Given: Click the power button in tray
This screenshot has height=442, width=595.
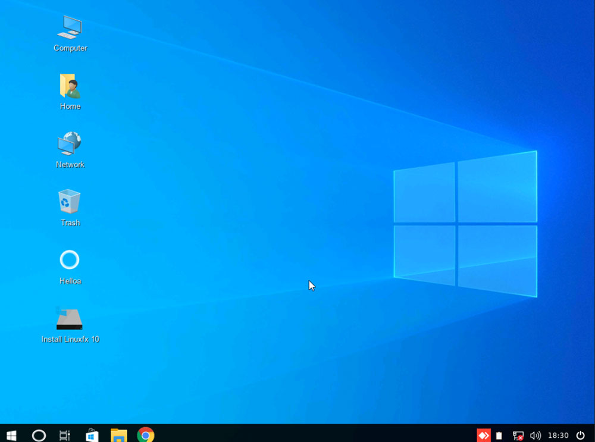Looking at the screenshot, I should [581, 435].
